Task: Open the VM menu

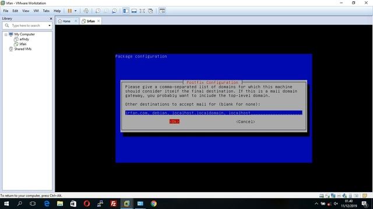Action: (x=36, y=11)
